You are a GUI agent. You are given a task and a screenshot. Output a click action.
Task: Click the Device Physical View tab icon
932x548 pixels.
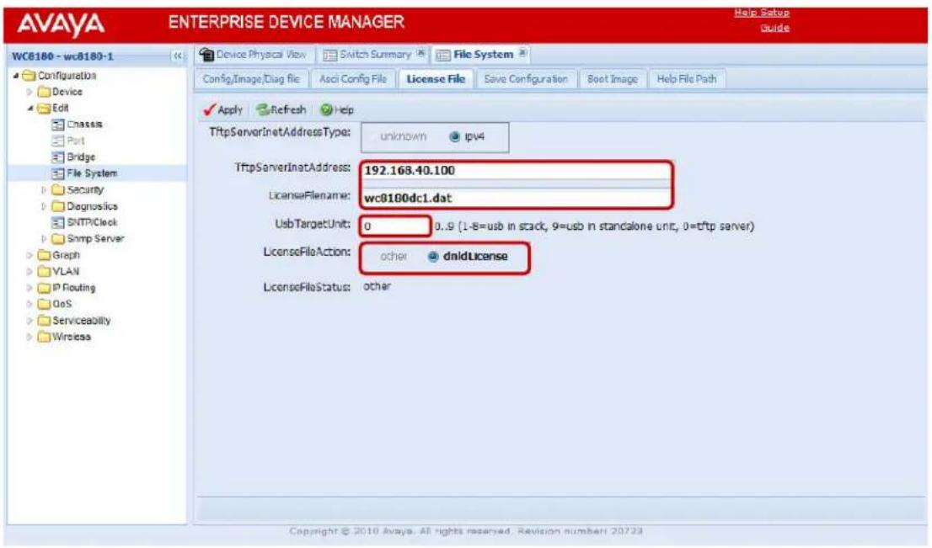pyautogui.click(x=206, y=55)
